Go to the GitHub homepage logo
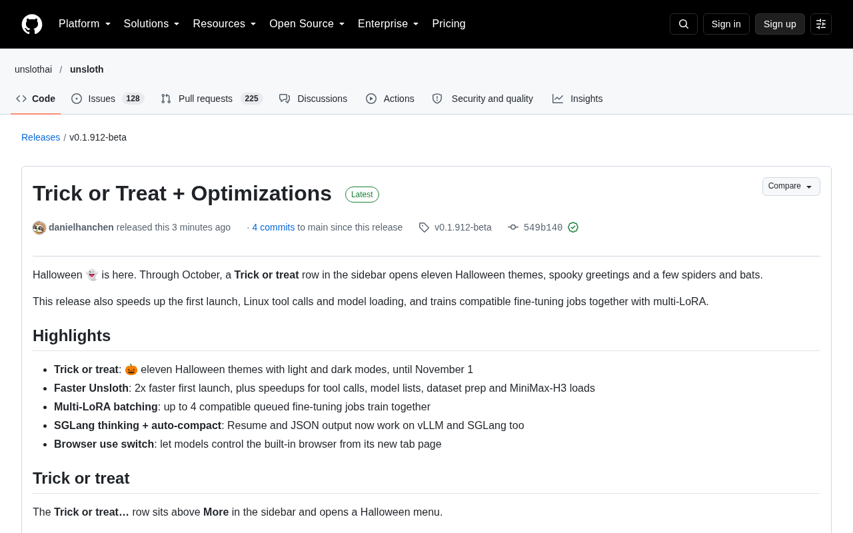 pos(32,24)
